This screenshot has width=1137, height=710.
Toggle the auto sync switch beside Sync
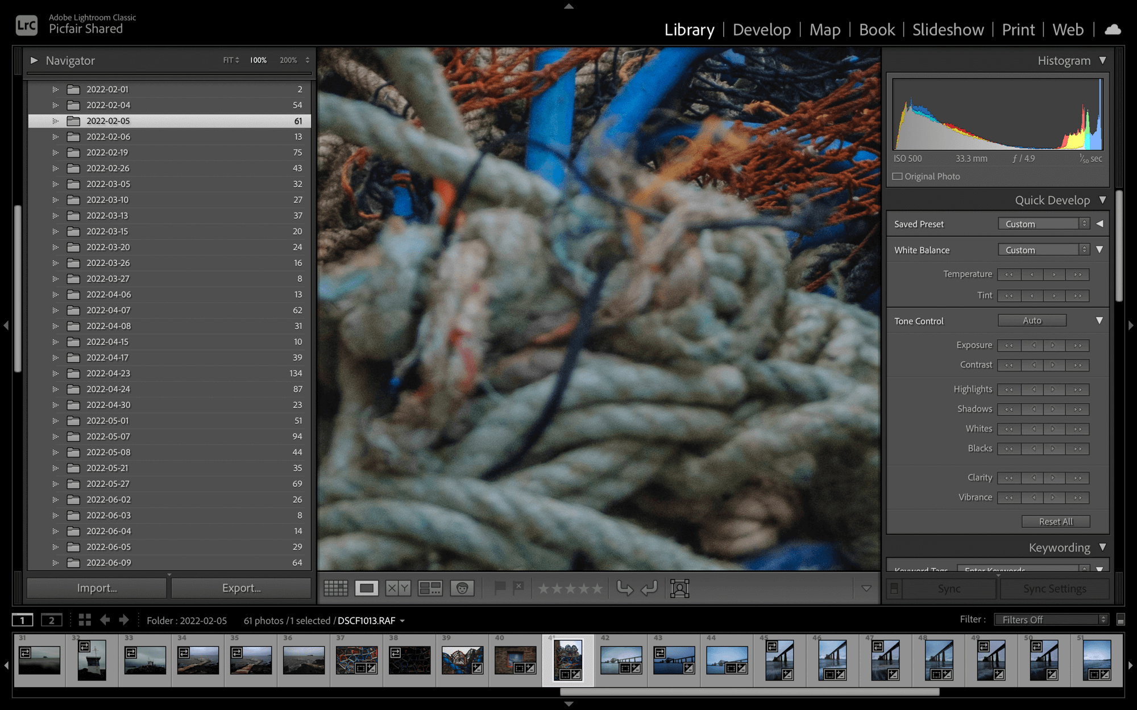[894, 588]
